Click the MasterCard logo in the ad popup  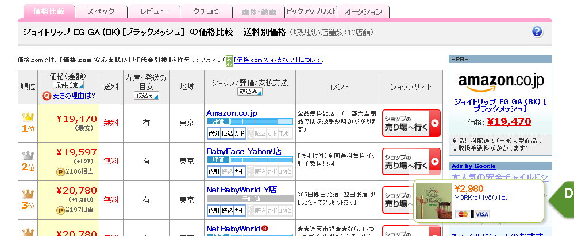[463, 214]
